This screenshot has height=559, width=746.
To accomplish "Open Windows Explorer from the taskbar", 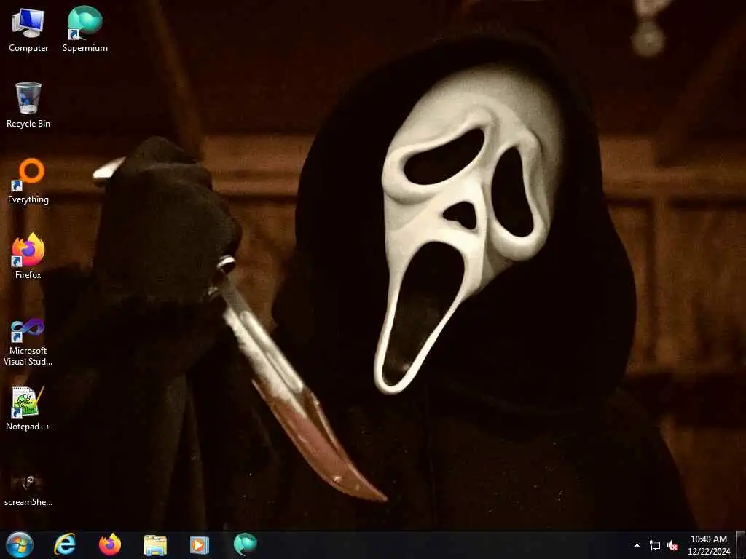I will click(155, 544).
